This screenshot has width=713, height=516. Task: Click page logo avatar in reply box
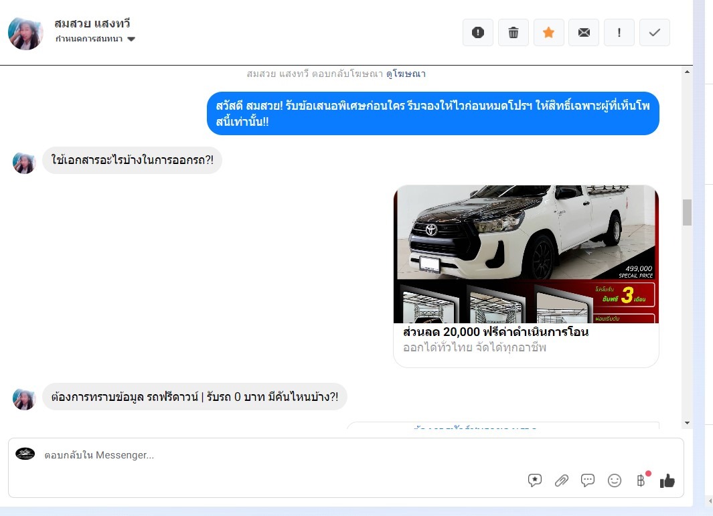[x=25, y=454]
